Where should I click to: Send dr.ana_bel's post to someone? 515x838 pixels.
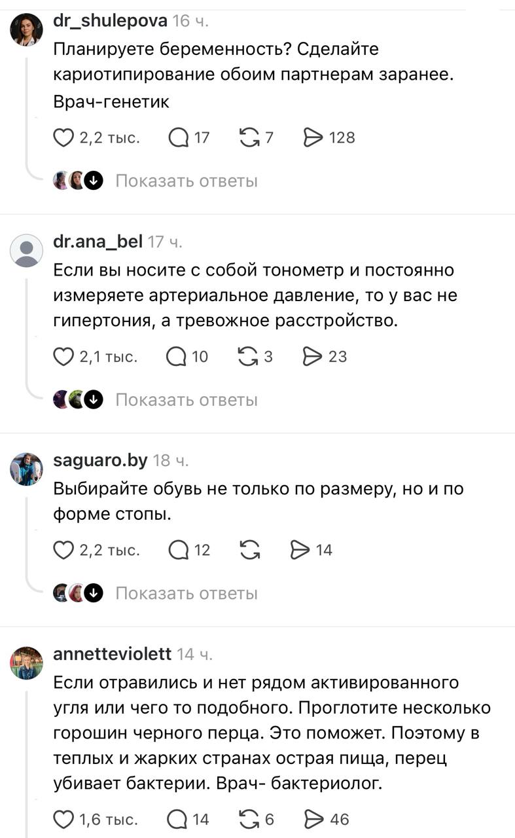coord(312,357)
